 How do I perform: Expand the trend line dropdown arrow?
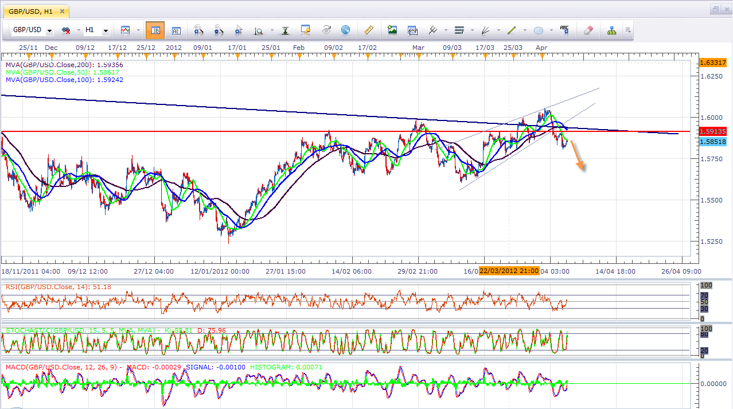524,31
